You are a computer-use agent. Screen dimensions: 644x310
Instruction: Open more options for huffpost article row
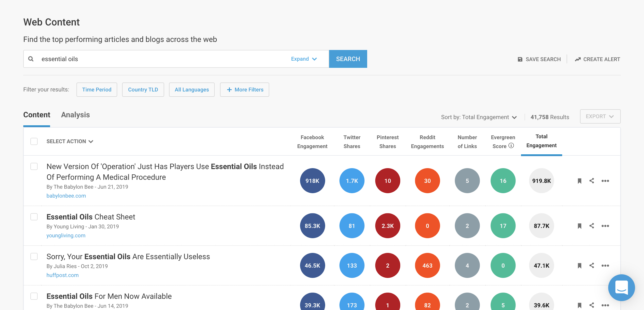[605, 266]
